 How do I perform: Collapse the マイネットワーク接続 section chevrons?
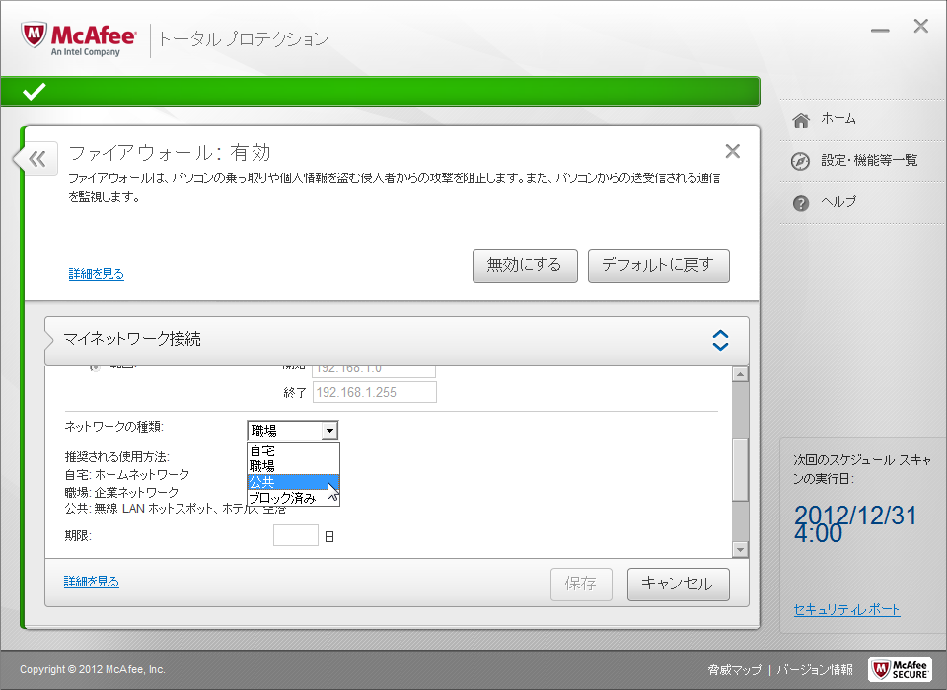[720, 340]
